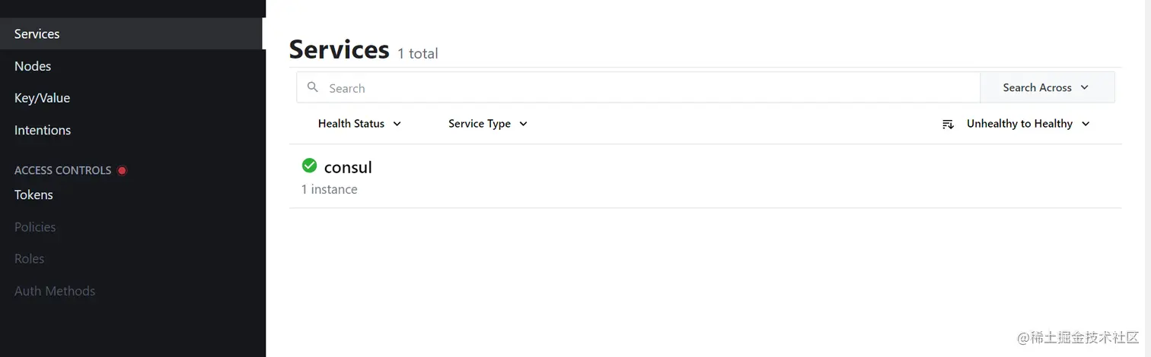Select Policies under Access Controls
1151x357 pixels.
coord(35,227)
